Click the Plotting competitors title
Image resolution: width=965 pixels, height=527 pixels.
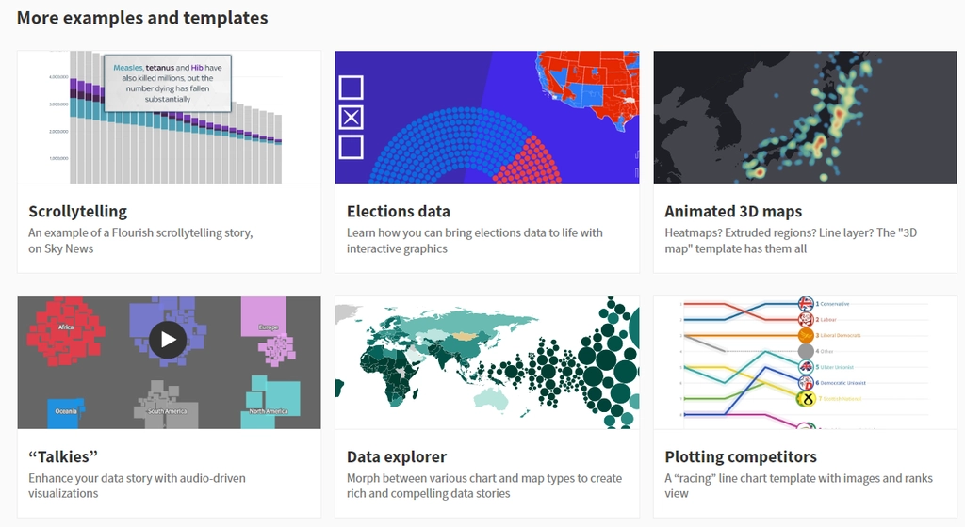point(741,457)
